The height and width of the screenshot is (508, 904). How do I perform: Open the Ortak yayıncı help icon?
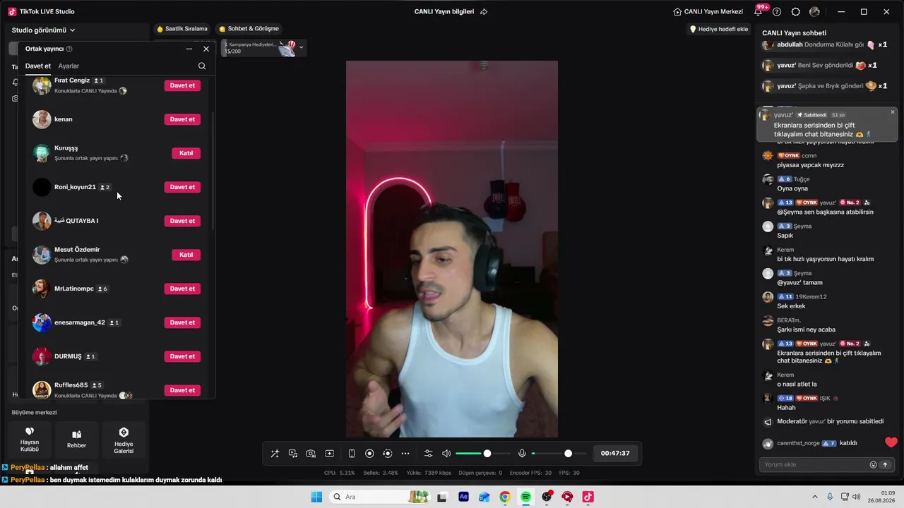point(69,49)
